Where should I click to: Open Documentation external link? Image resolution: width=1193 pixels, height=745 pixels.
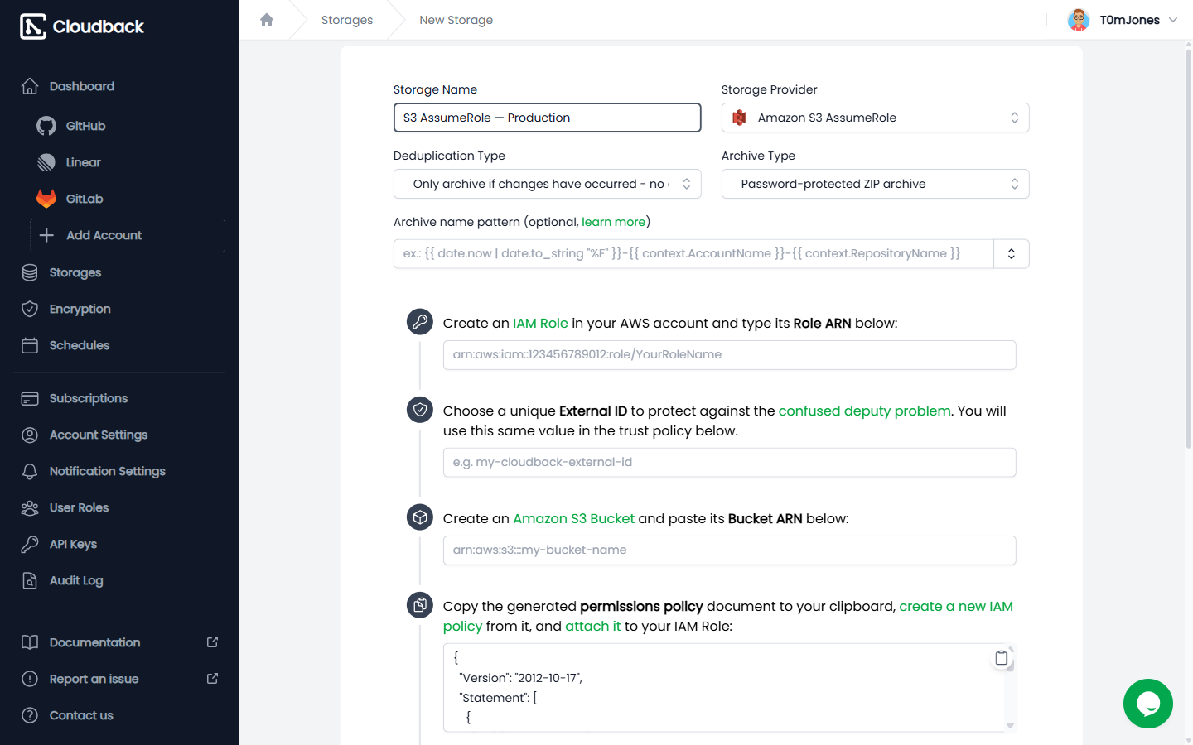coord(119,642)
